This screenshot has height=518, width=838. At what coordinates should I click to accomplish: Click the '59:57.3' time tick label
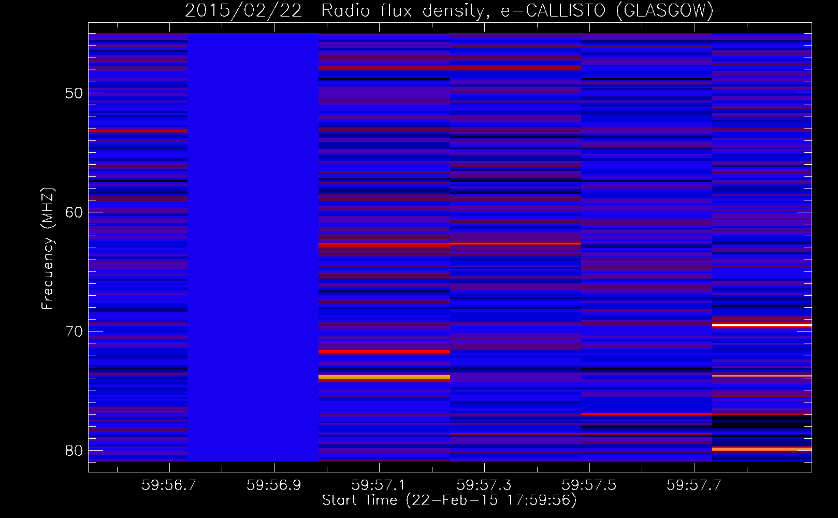(484, 485)
